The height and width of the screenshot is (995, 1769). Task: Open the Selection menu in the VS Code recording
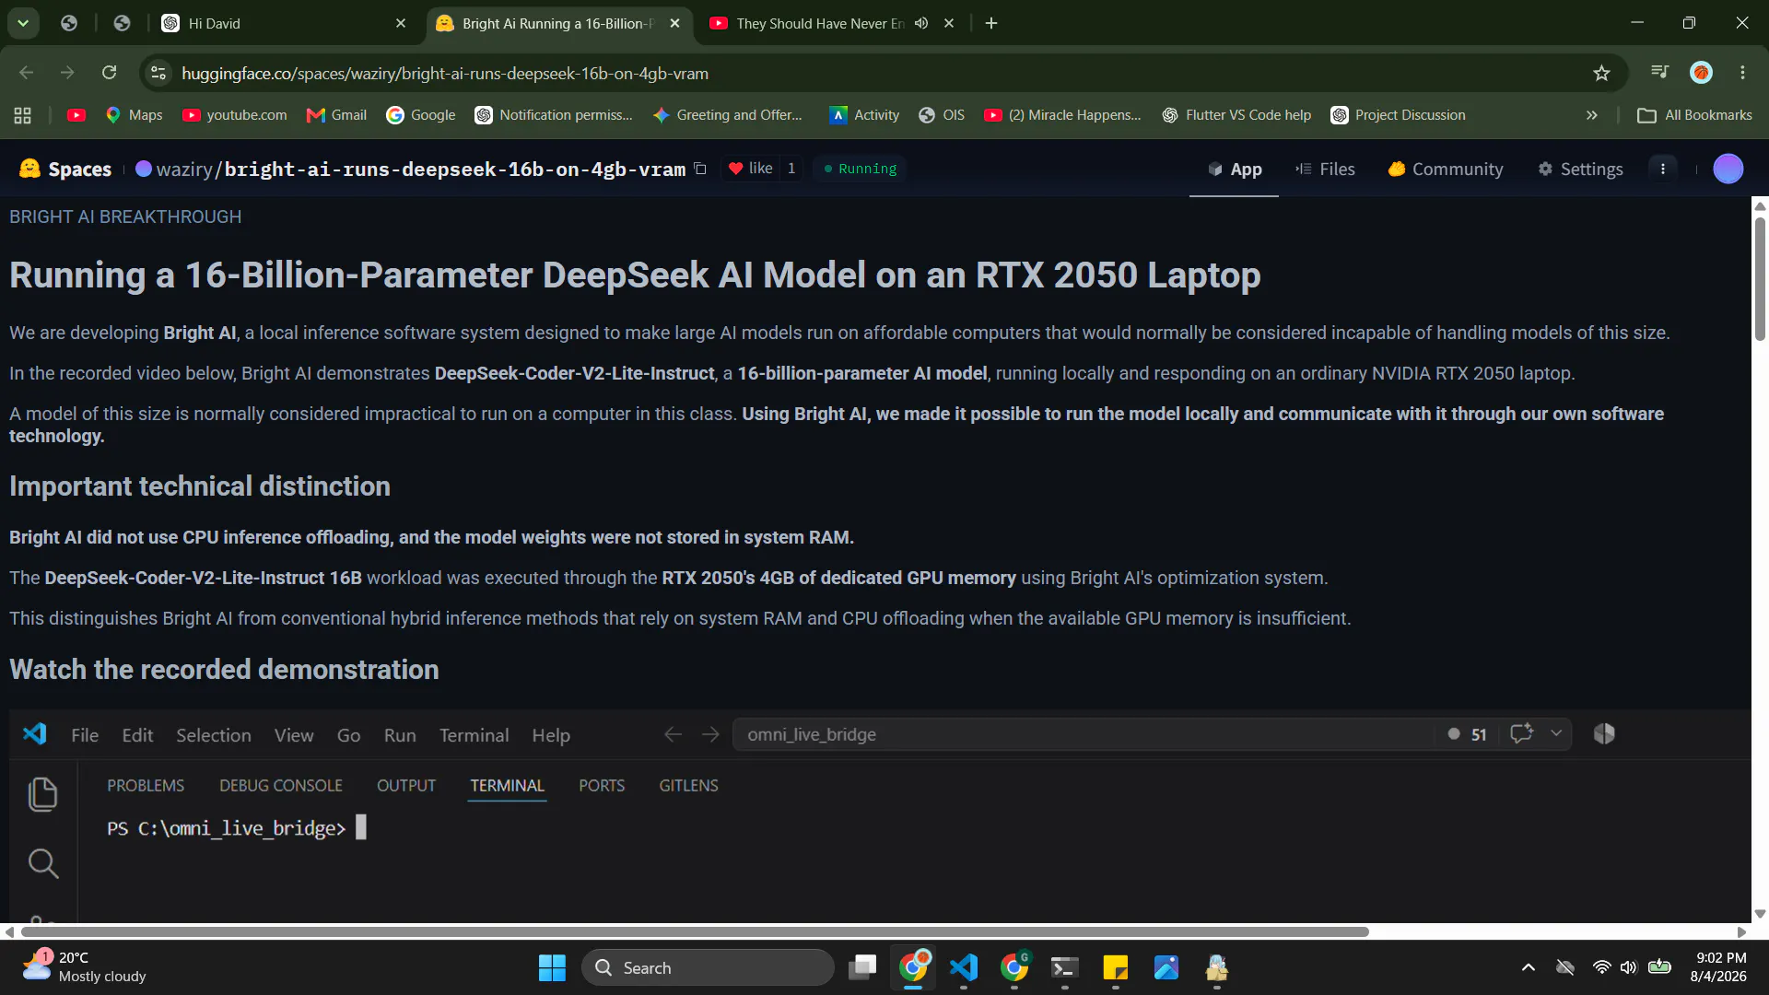214,735
